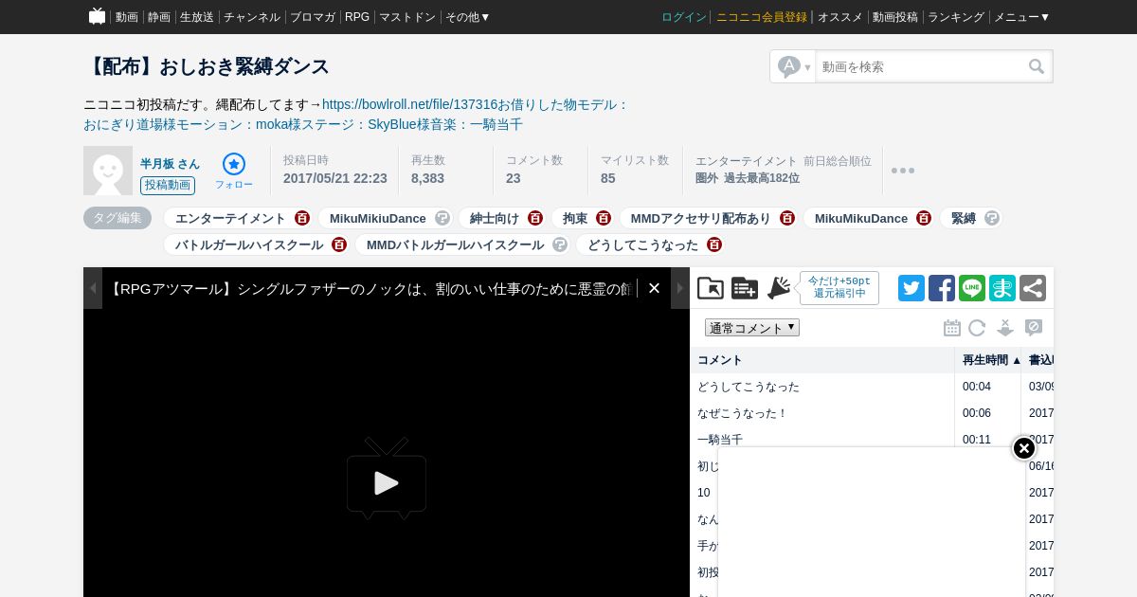Open the search type selector dropdown
The height and width of the screenshot is (597, 1137).
[x=794, y=66]
